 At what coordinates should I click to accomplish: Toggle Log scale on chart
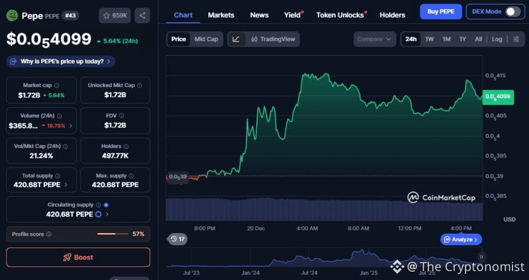(x=497, y=39)
